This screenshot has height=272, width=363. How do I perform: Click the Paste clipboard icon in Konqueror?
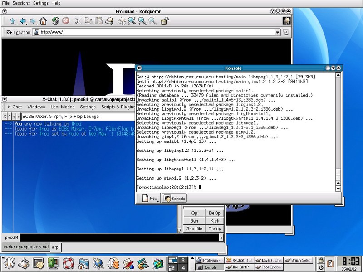99,21
